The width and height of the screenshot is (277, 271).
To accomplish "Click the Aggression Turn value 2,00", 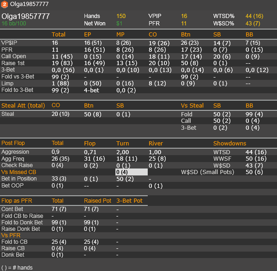I will (x=123, y=152).
